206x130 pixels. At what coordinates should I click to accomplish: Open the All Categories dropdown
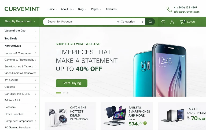click(x=130, y=21)
